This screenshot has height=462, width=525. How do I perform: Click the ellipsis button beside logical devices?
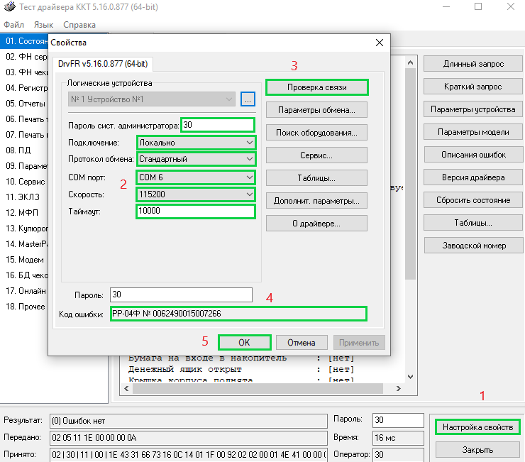[248, 99]
